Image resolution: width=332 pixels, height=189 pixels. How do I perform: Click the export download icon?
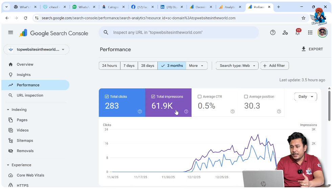(304, 49)
